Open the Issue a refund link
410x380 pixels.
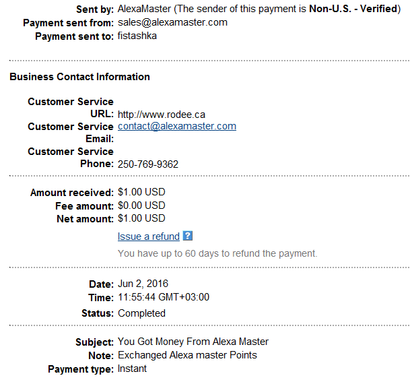point(149,236)
